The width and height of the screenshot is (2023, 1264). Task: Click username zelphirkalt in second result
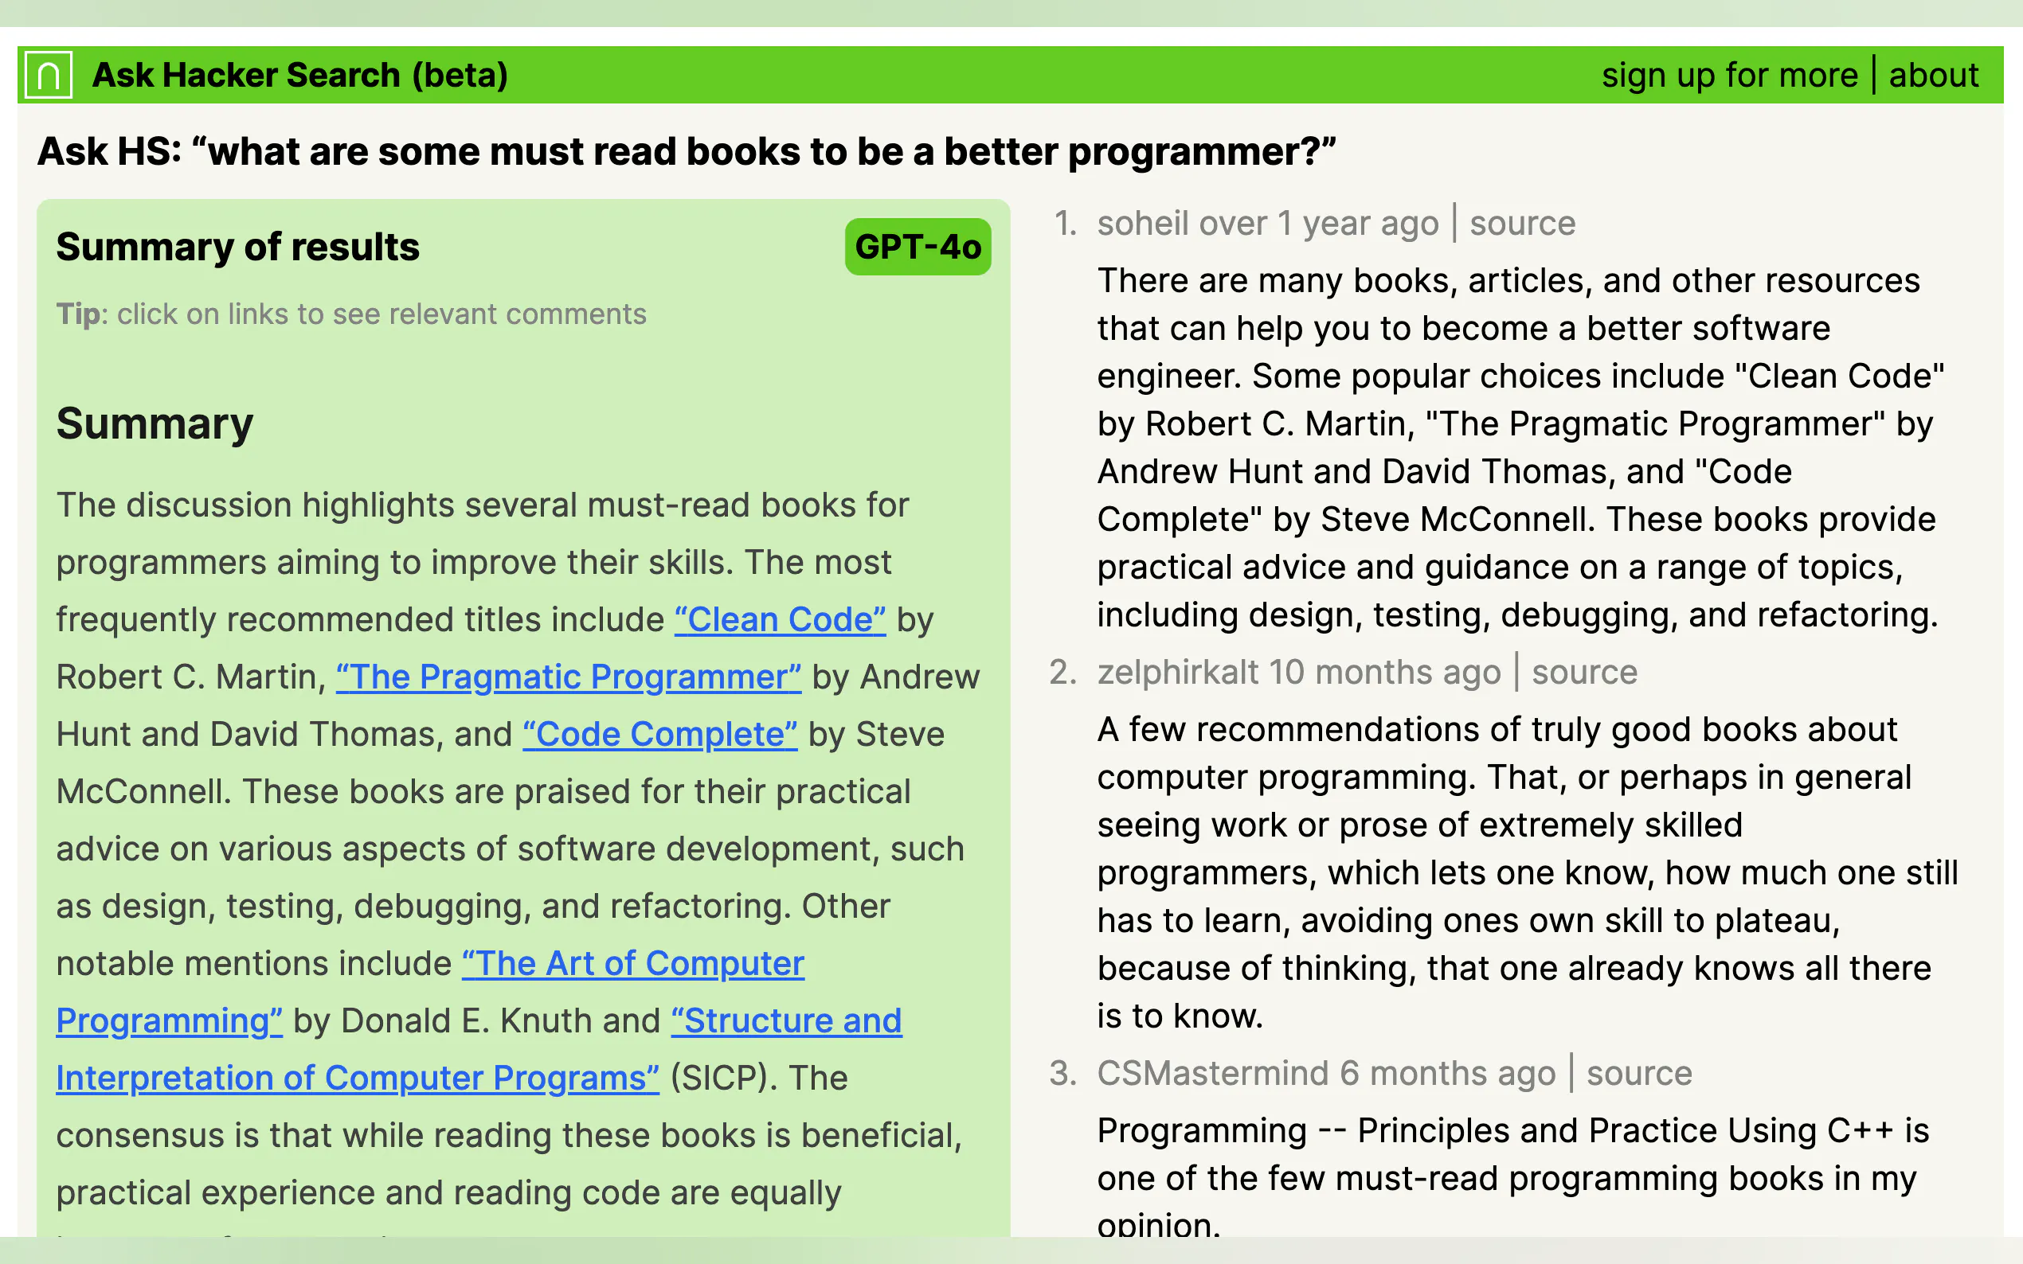tap(1178, 672)
